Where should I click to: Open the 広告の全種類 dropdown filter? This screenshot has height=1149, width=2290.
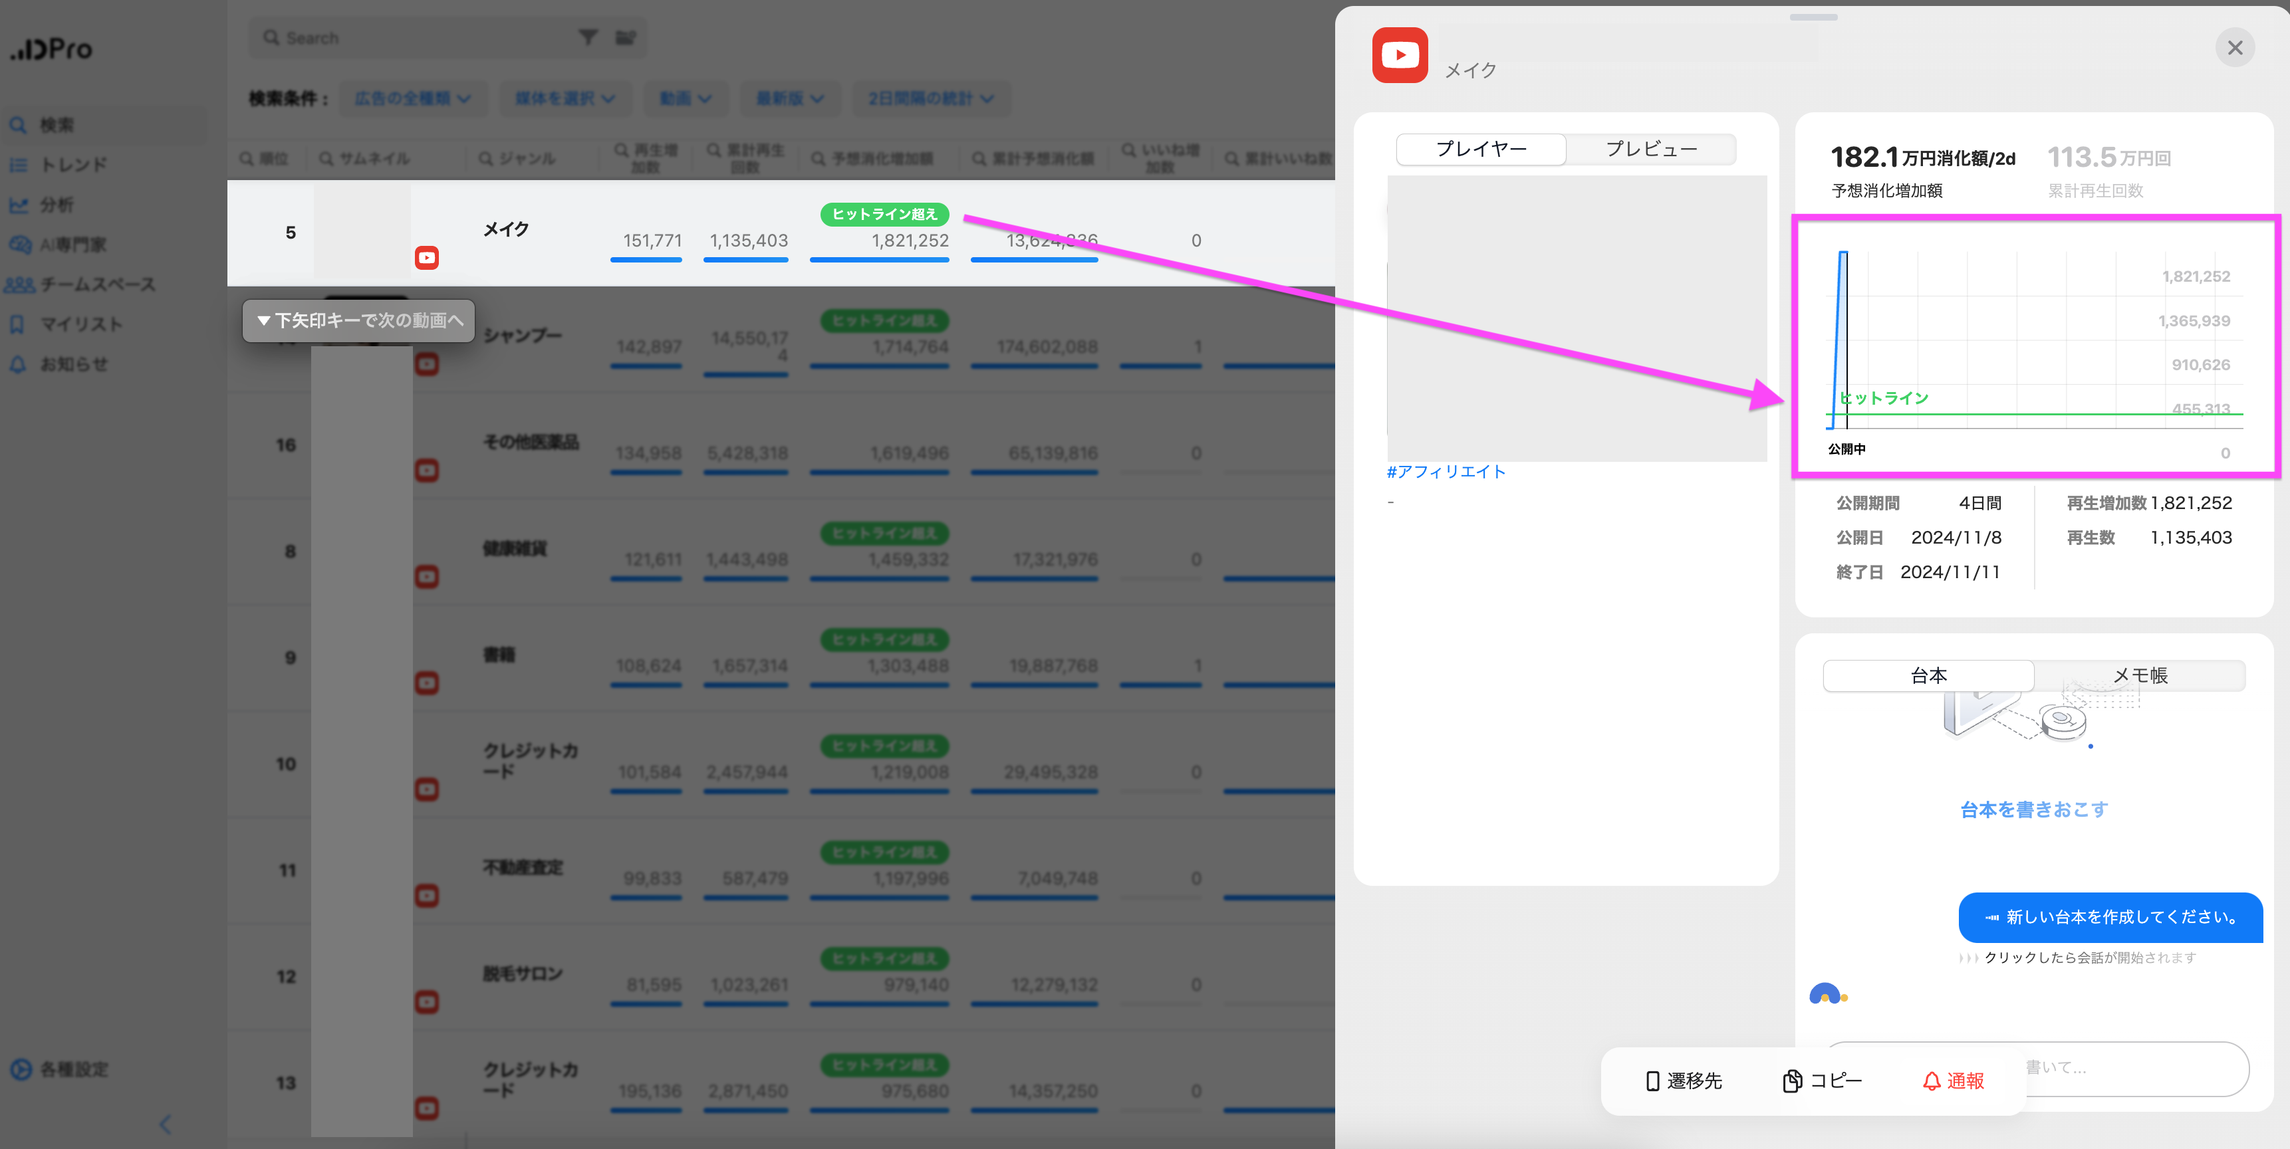coord(412,98)
